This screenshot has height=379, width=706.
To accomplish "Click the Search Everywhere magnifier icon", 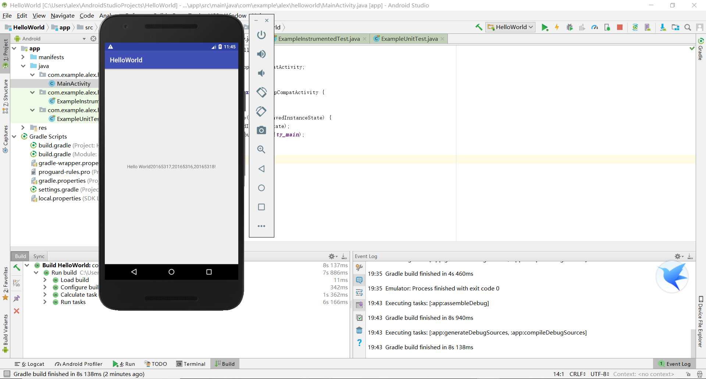I will 688,27.
